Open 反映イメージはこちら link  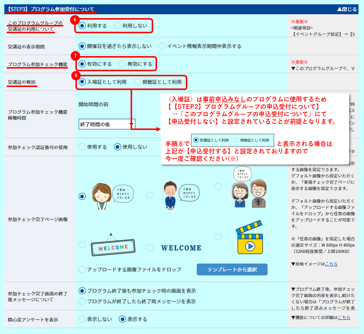[331, 264]
